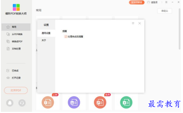Click the orange PDF to Word icon

click(x=48, y=102)
